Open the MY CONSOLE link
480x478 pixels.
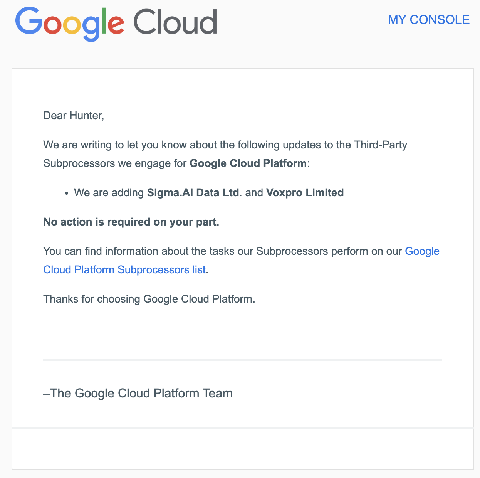(429, 20)
